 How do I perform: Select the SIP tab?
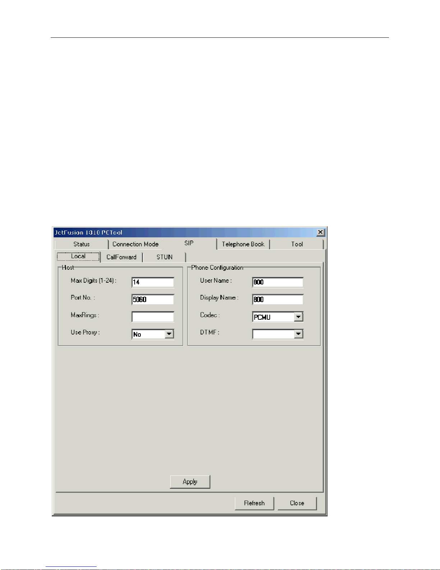(189, 243)
